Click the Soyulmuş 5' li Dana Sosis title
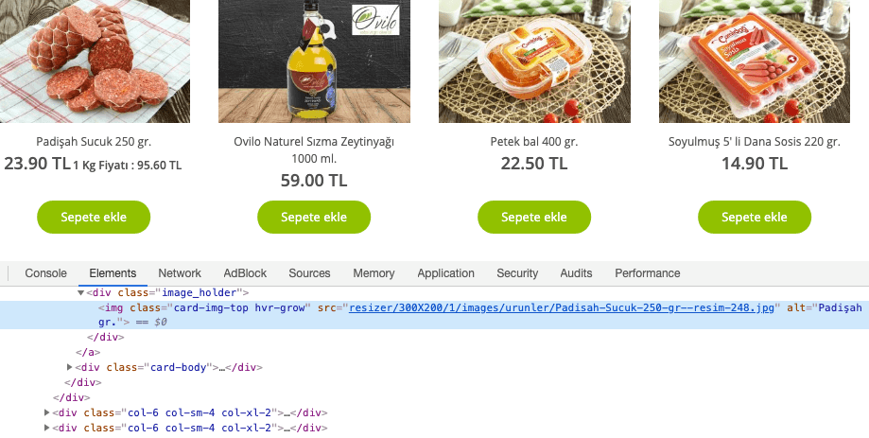The image size is (869, 438). [x=755, y=141]
